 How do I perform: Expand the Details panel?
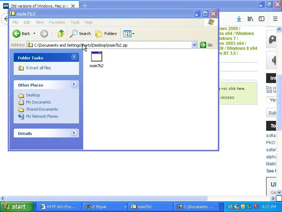point(74,133)
